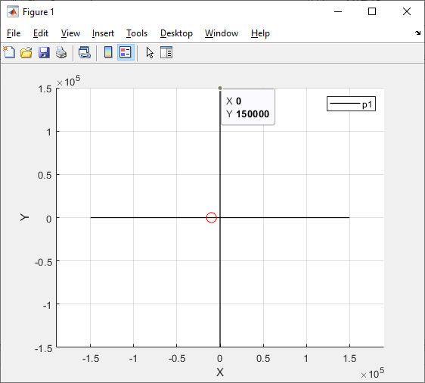The width and height of the screenshot is (425, 383).
Task: Print the figure with the printer icon
Action: pyautogui.click(x=61, y=52)
